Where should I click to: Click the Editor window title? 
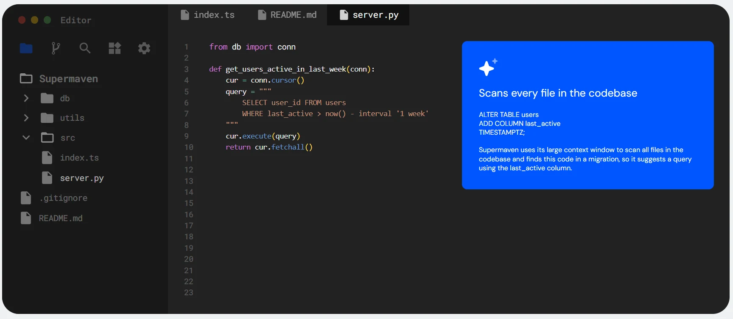click(x=76, y=20)
